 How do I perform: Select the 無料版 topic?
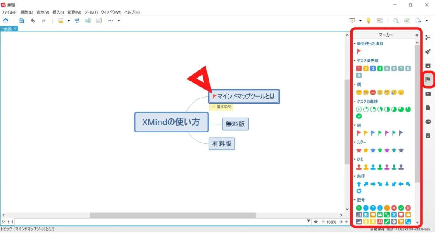click(x=235, y=124)
